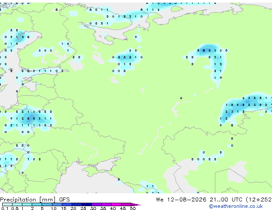
Task: Click the 0.5–1 mm legend color swatch
Action: point(17,204)
